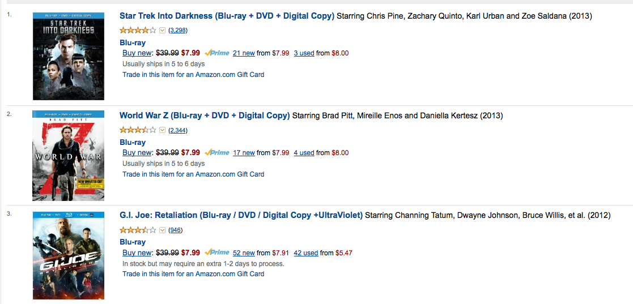
Task: Click Prime logo on World War Z listing
Action: [x=217, y=152]
